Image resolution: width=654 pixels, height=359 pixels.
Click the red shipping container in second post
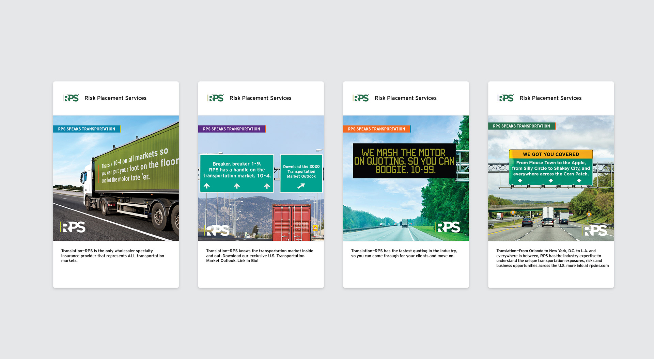pyautogui.click(x=292, y=222)
